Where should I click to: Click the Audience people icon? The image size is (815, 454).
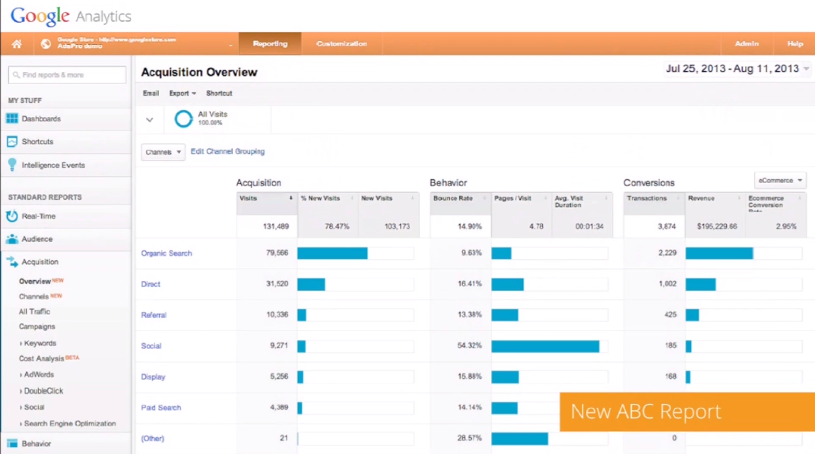coord(11,239)
